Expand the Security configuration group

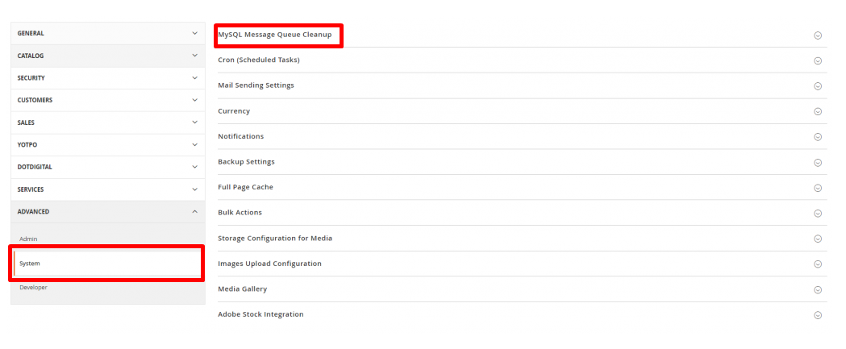point(107,78)
